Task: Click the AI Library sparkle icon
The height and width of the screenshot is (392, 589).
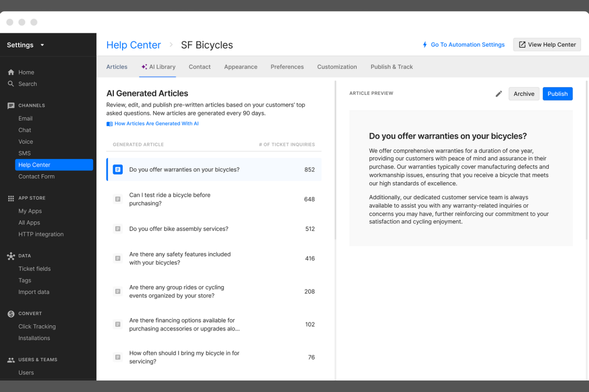Action: pyautogui.click(x=144, y=67)
